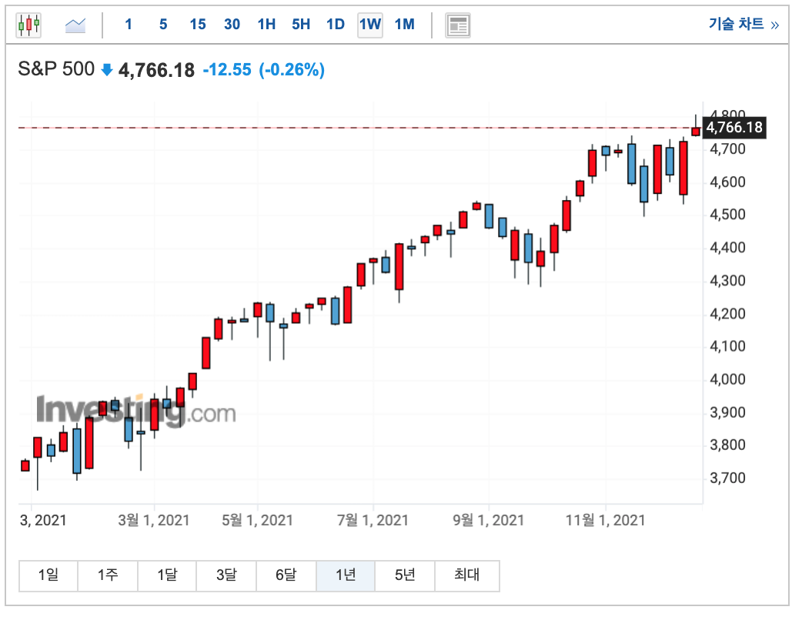Viewport: 802px width, 620px height.
Task: Select the 1달 range tab
Action: [167, 575]
